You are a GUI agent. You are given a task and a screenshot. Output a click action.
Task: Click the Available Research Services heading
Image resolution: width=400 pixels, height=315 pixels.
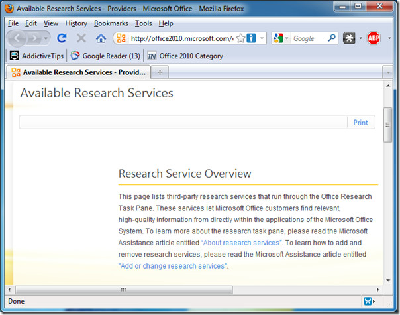tap(97, 92)
